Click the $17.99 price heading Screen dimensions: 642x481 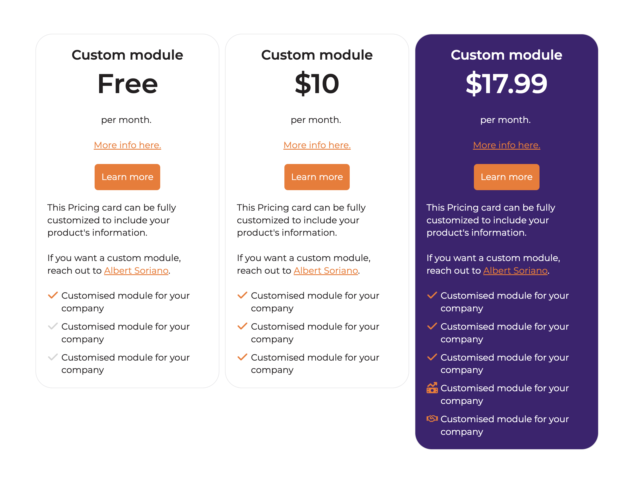click(507, 84)
